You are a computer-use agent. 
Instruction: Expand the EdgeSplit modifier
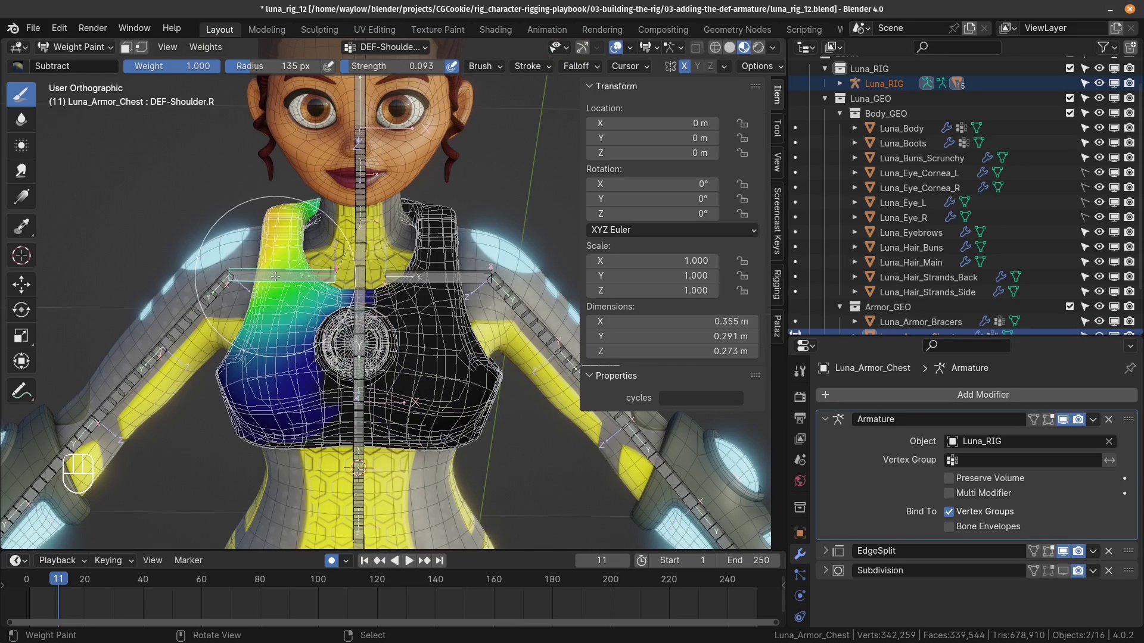coord(825,551)
